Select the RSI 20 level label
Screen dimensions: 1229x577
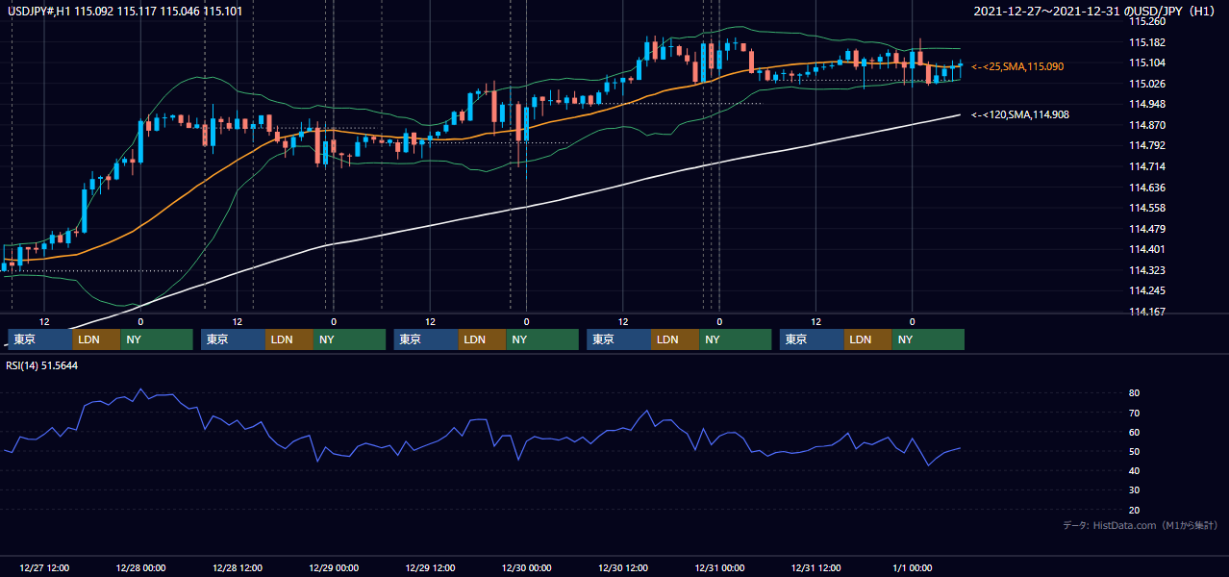(x=1135, y=510)
